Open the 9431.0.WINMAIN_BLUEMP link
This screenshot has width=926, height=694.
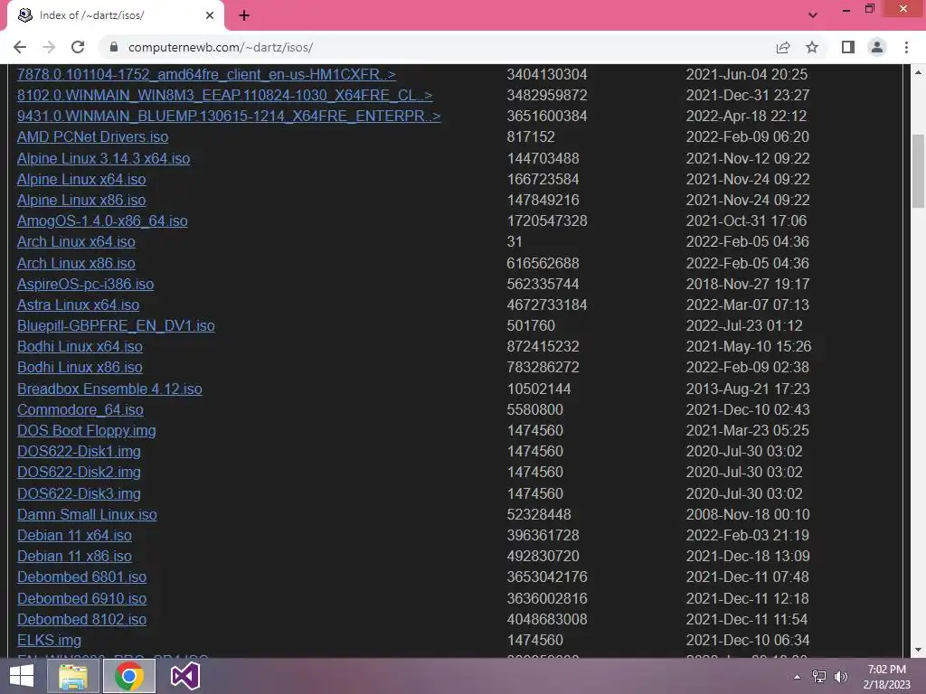coord(229,116)
